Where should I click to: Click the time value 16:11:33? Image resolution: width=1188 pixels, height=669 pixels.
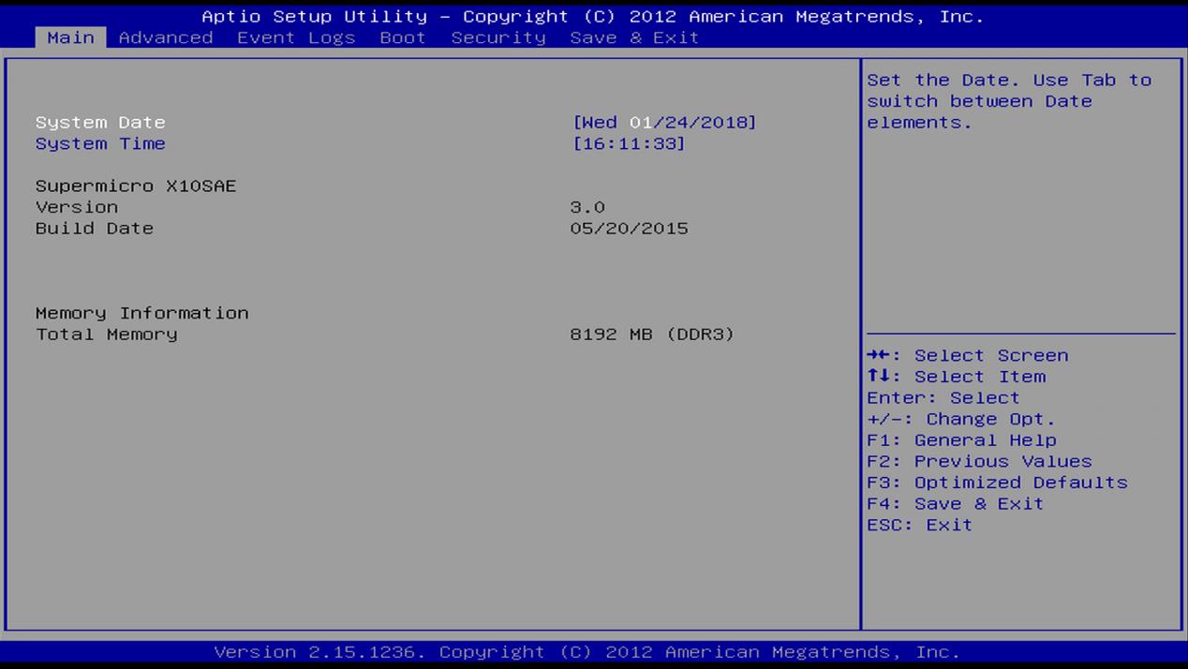pos(629,143)
